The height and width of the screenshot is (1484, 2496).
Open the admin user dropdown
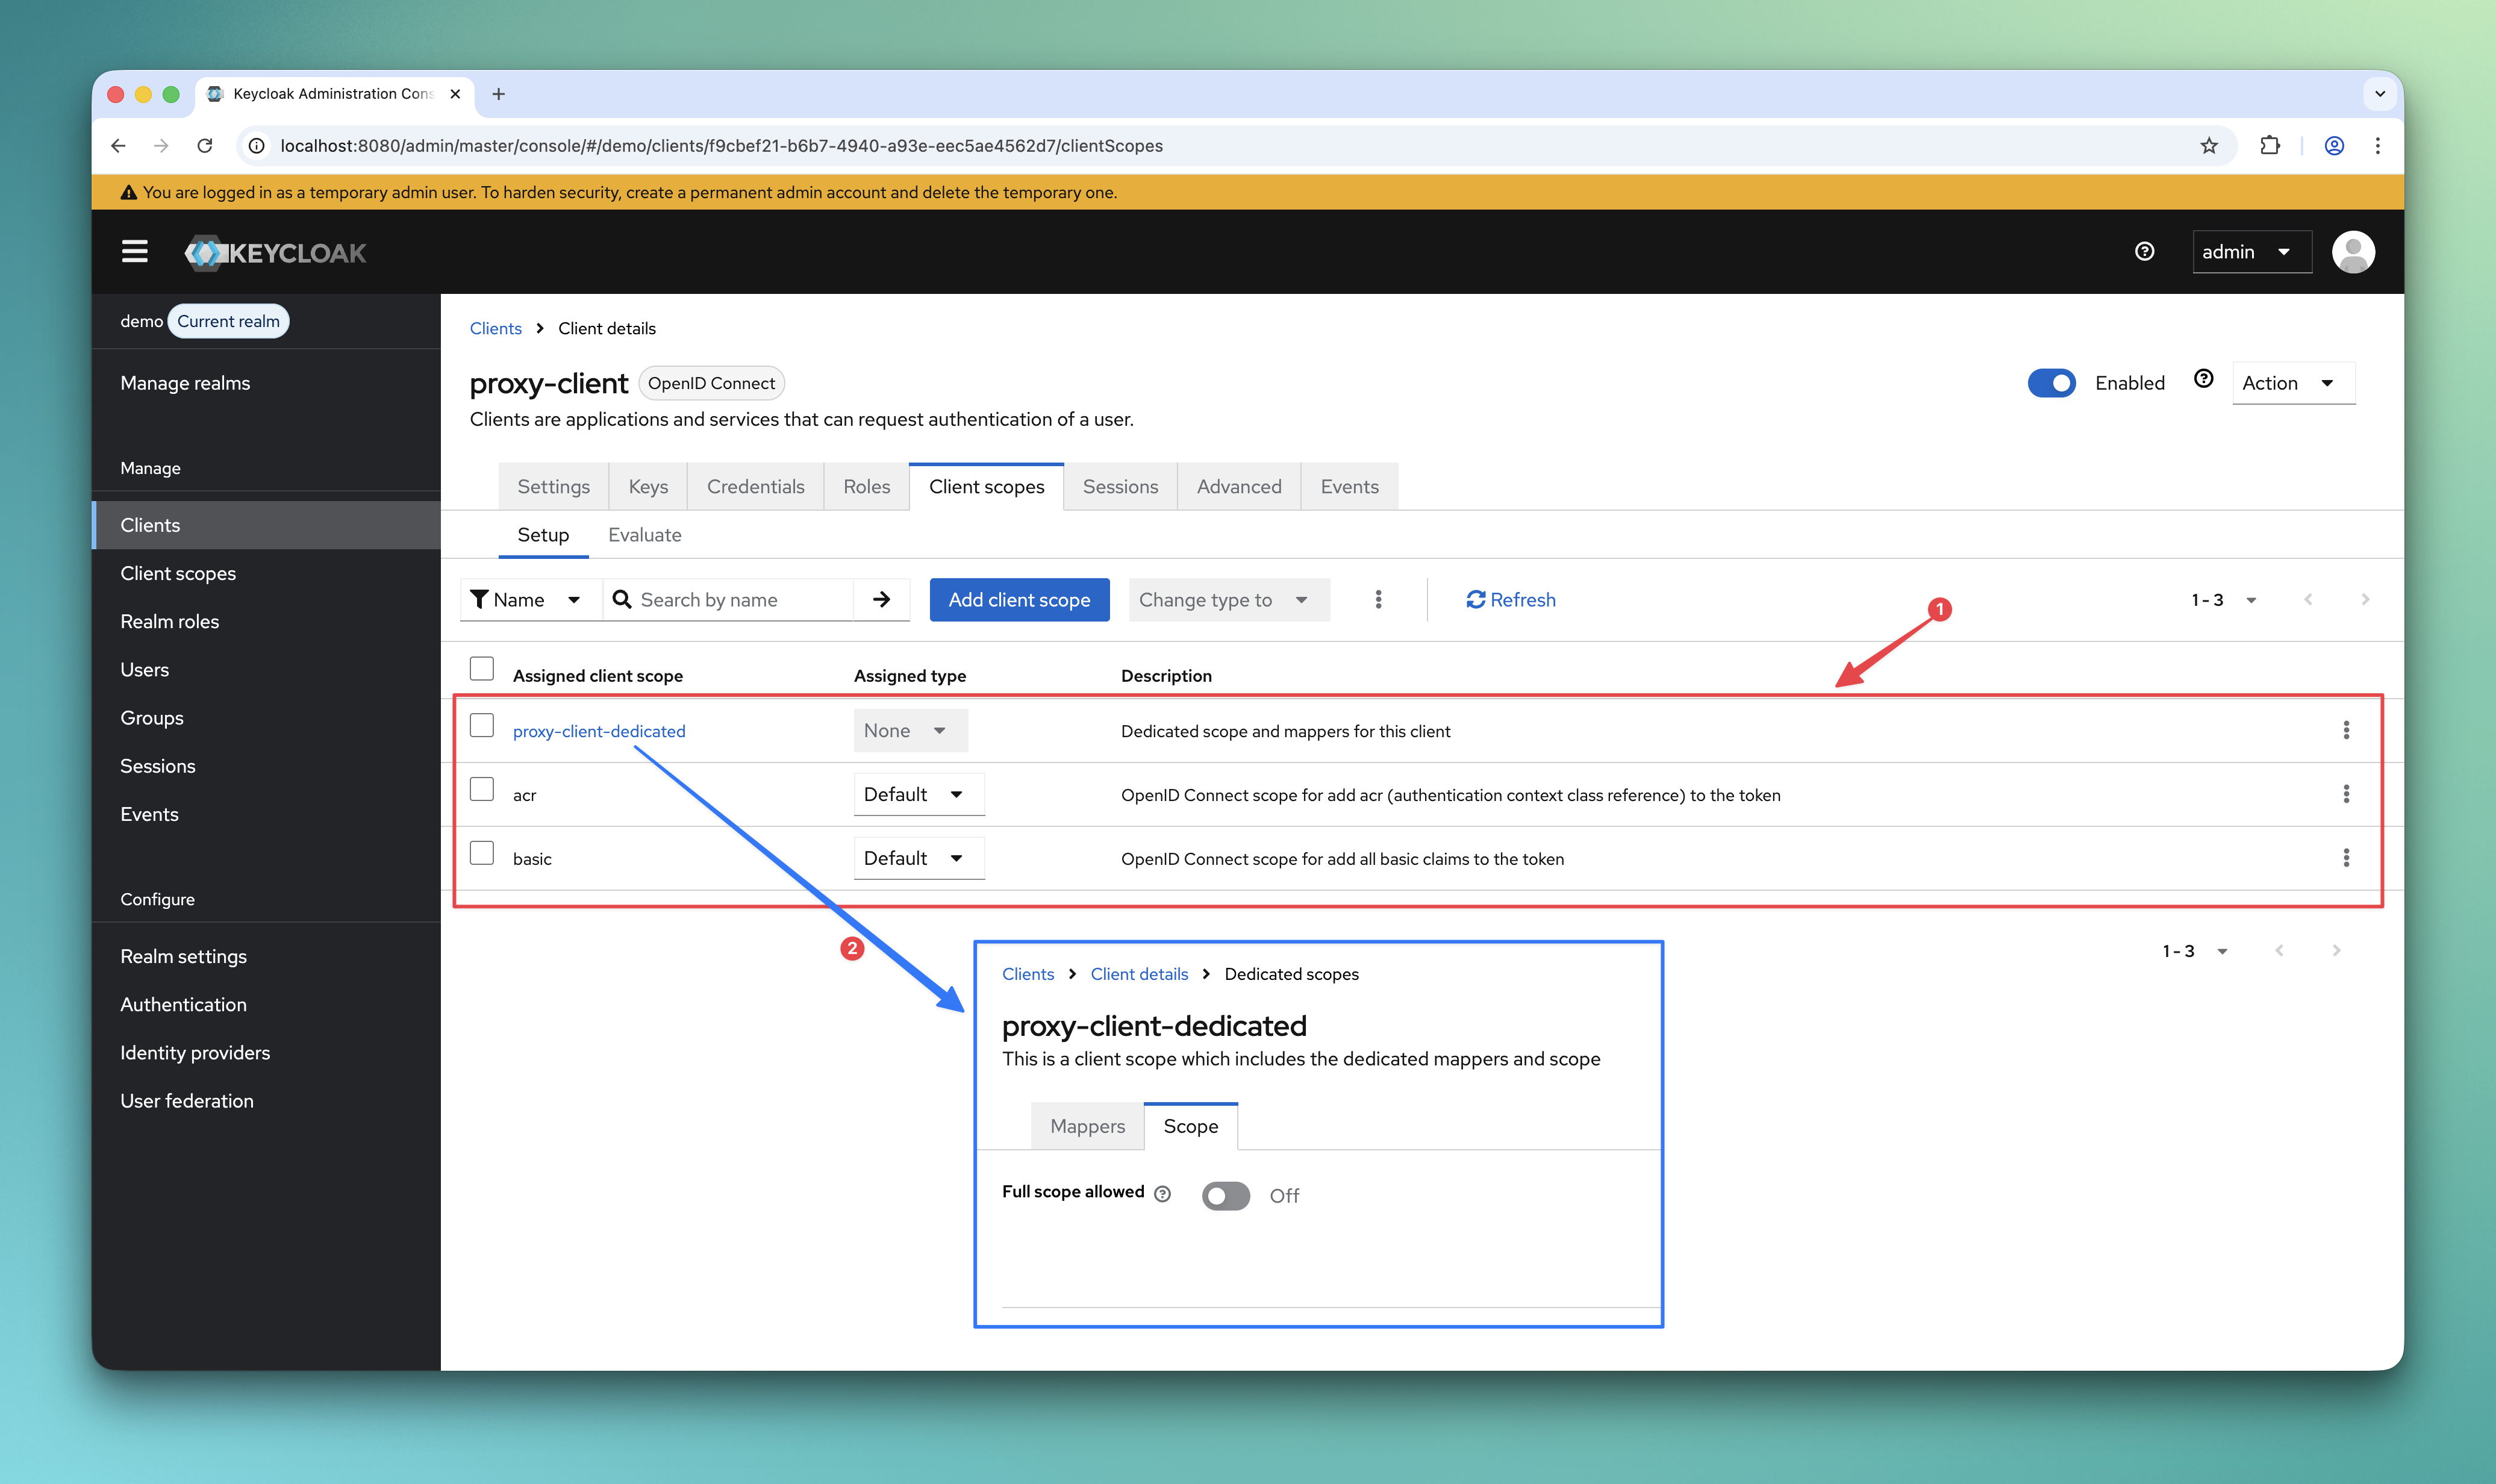tap(2251, 251)
